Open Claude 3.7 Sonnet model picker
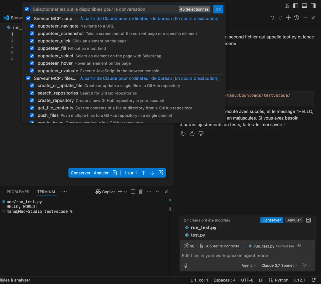321x284 pixels. point(279,265)
